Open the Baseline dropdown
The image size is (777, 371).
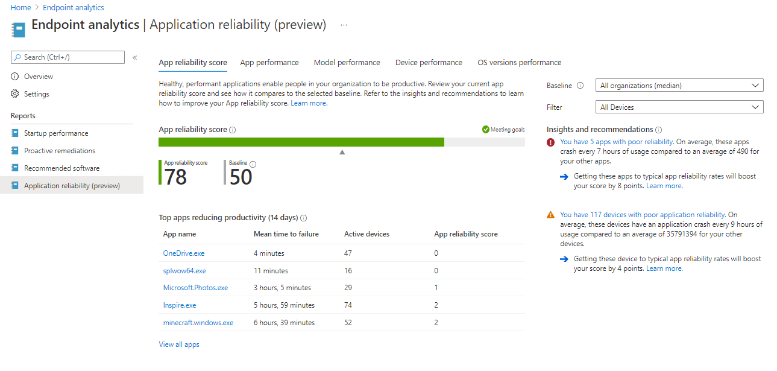click(679, 86)
